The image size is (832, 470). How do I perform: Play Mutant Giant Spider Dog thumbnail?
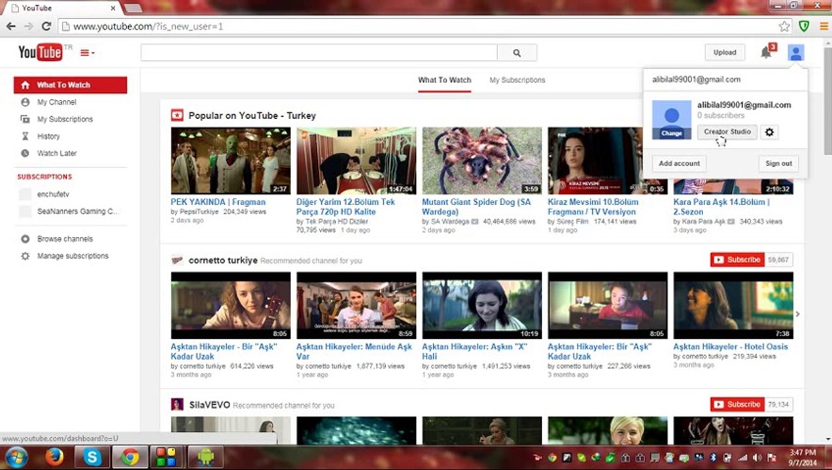click(482, 161)
